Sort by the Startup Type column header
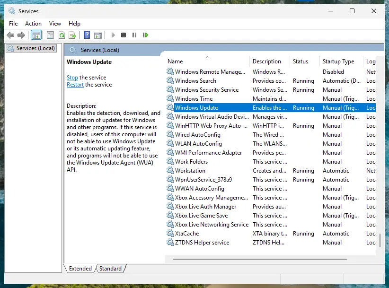The height and width of the screenshot is (288, 389). pos(341,61)
